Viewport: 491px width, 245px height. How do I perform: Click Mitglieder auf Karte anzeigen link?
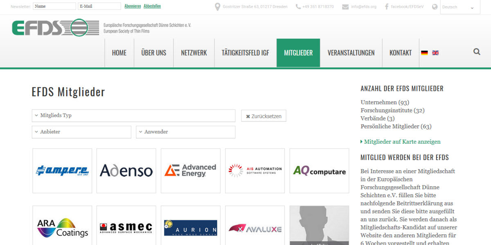[402, 142]
